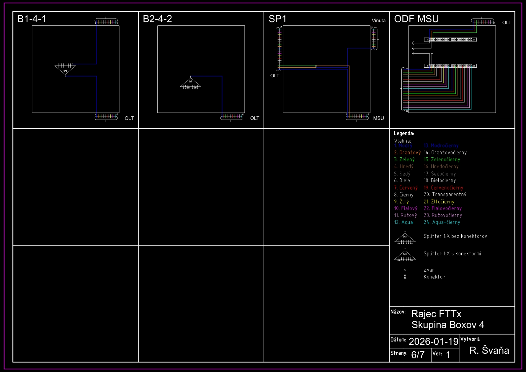Click the OLT cable connector below B2-4-2

[232, 117]
